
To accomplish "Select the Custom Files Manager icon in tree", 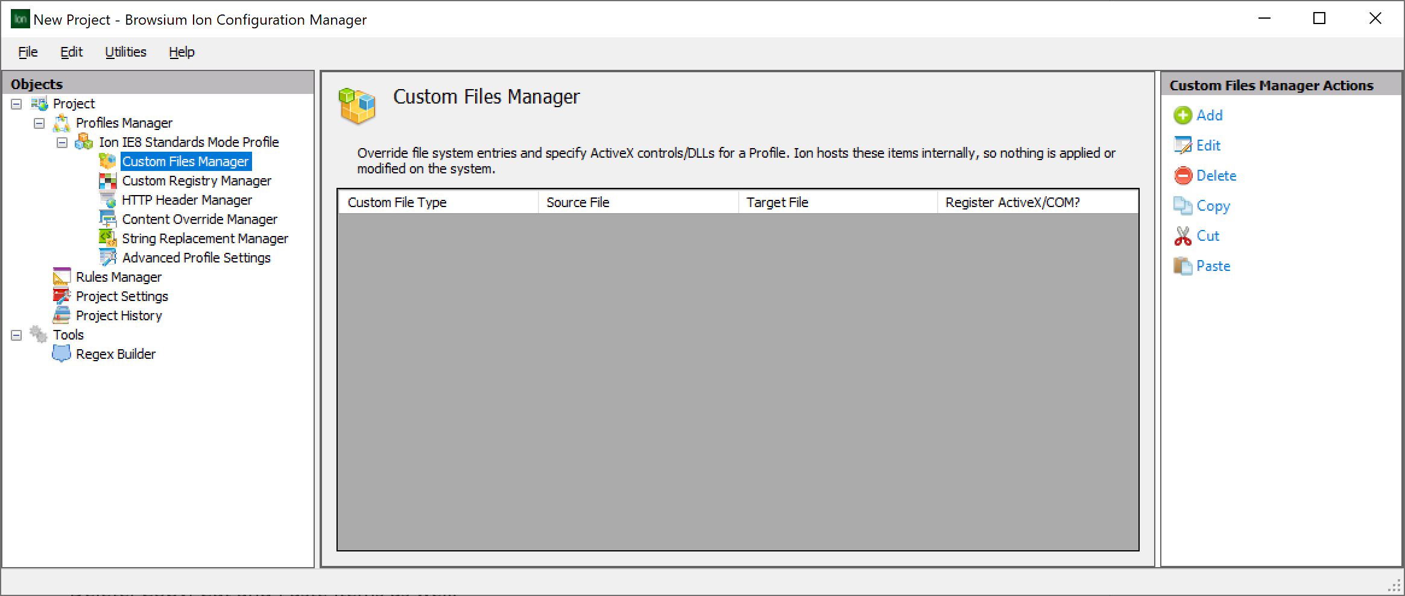I will pyautogui.click(x=109, y=161).
